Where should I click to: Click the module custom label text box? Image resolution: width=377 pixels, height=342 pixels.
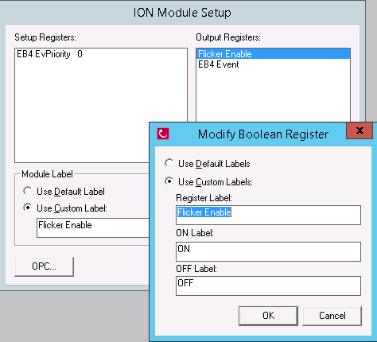point(93,227)
